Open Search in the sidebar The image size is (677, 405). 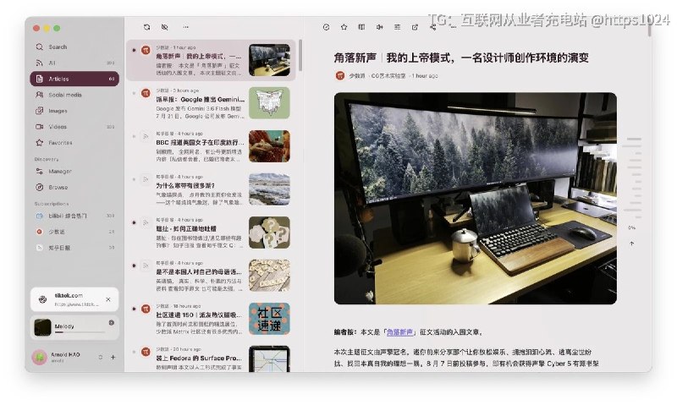[74, 47]
